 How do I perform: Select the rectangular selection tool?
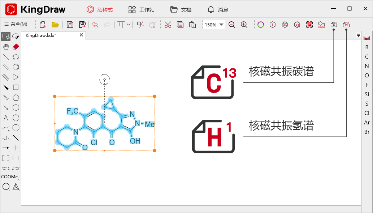[6, 37]
